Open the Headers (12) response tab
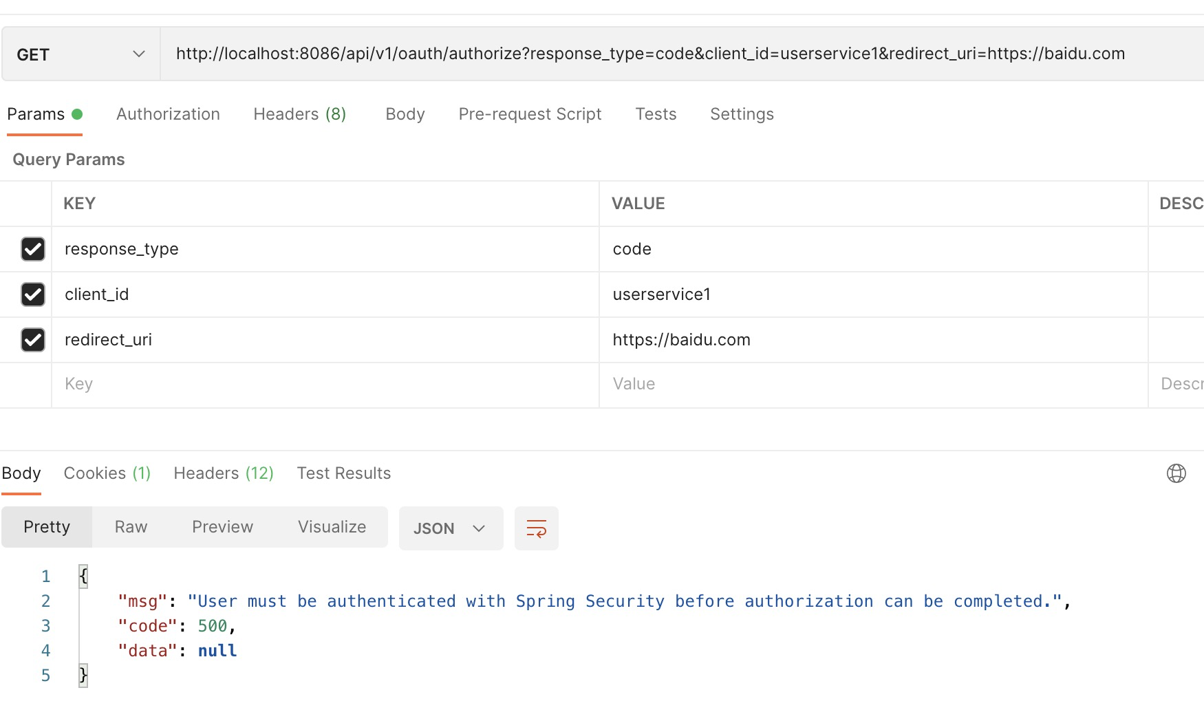The image size is (1204, 721). [x=223, y=473]
